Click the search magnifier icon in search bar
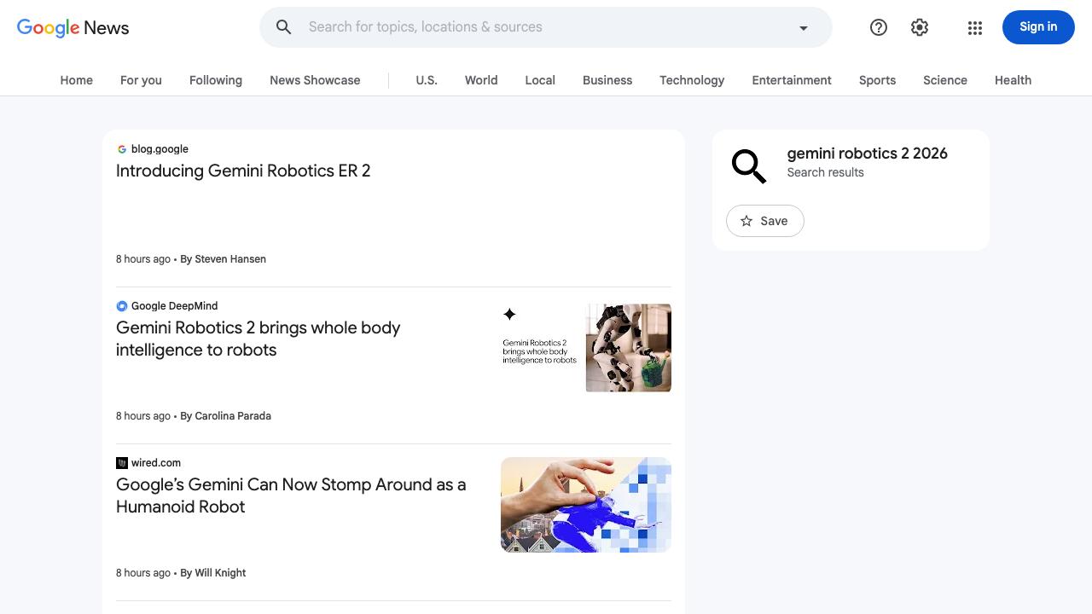This screenshot has width=1092, height=614. 284,27
